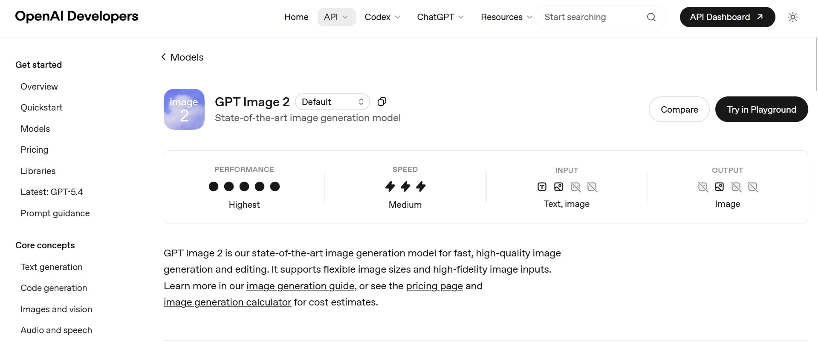Open the API Dashboard

(x=727, y=17)
